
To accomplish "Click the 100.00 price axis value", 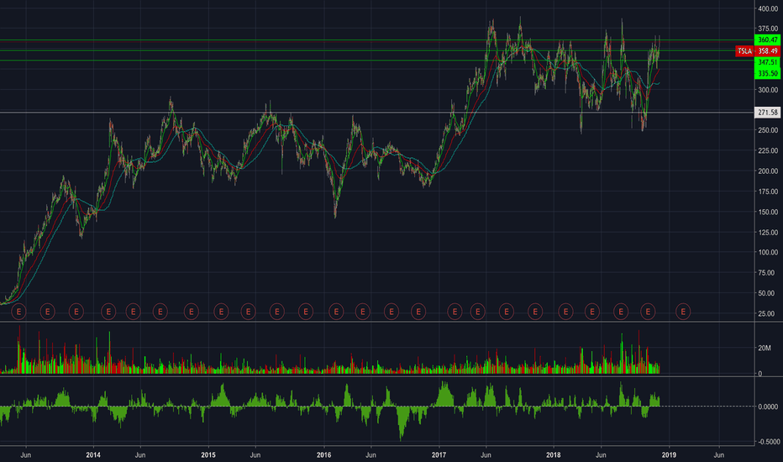I will (x=768, y=252).
